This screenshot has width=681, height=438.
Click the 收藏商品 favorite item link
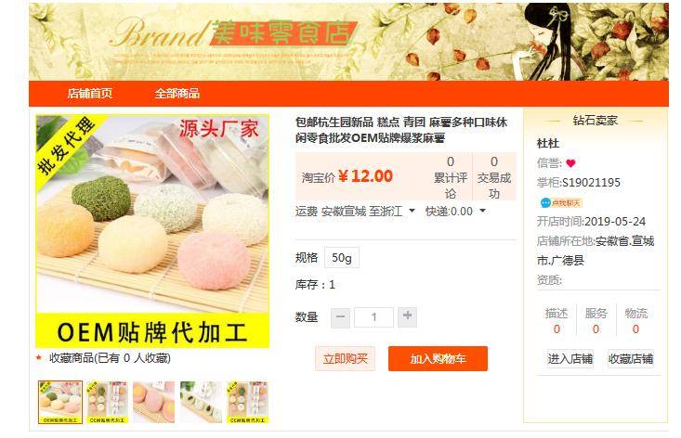(x=110, y=358)
